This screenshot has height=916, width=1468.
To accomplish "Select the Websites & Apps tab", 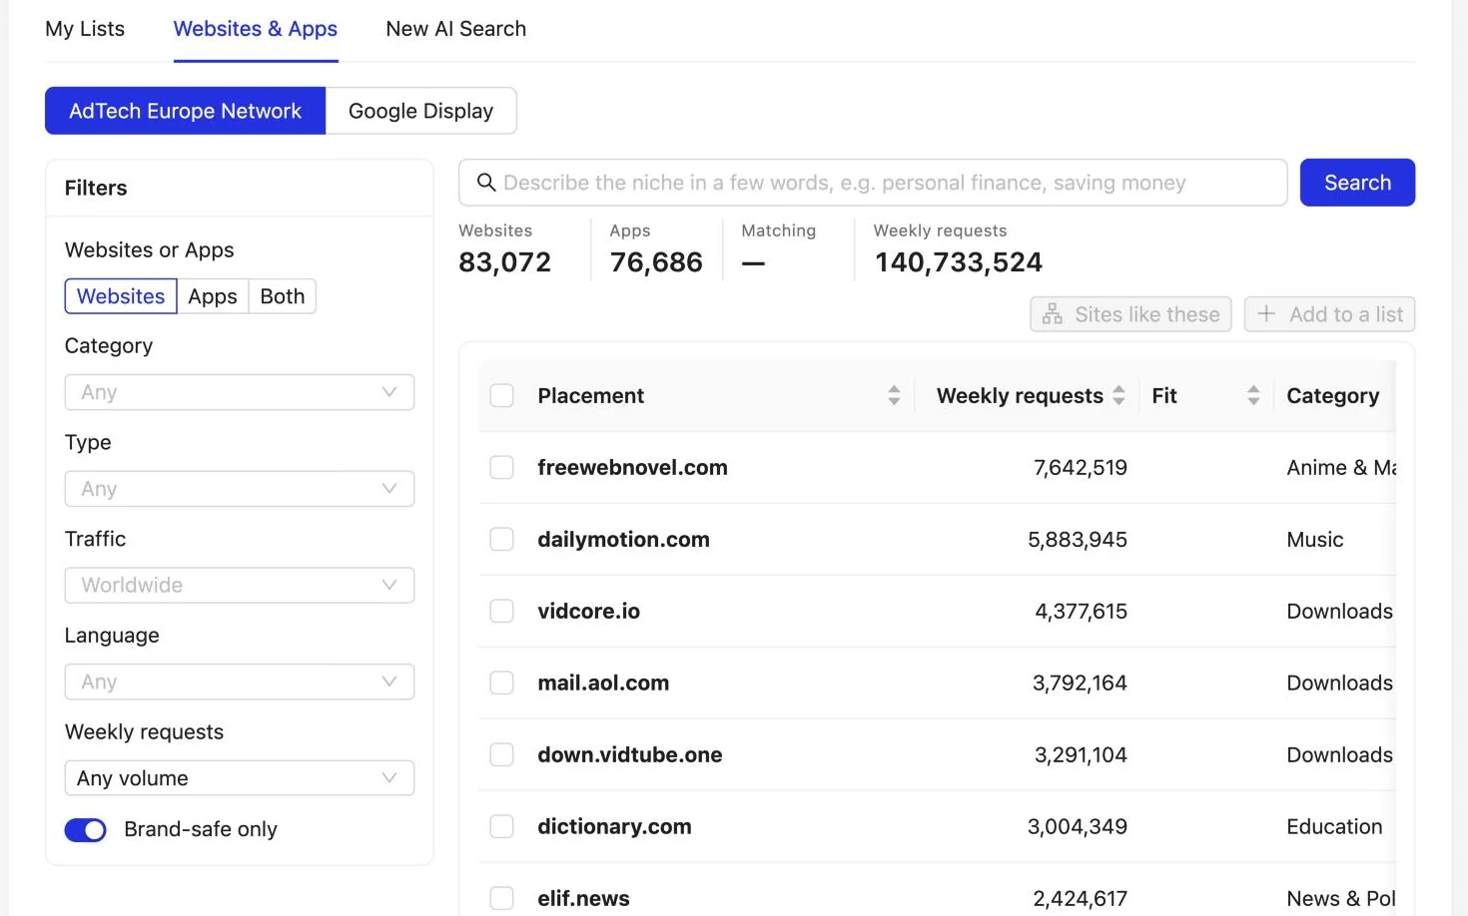I will [x=256, y=29].
